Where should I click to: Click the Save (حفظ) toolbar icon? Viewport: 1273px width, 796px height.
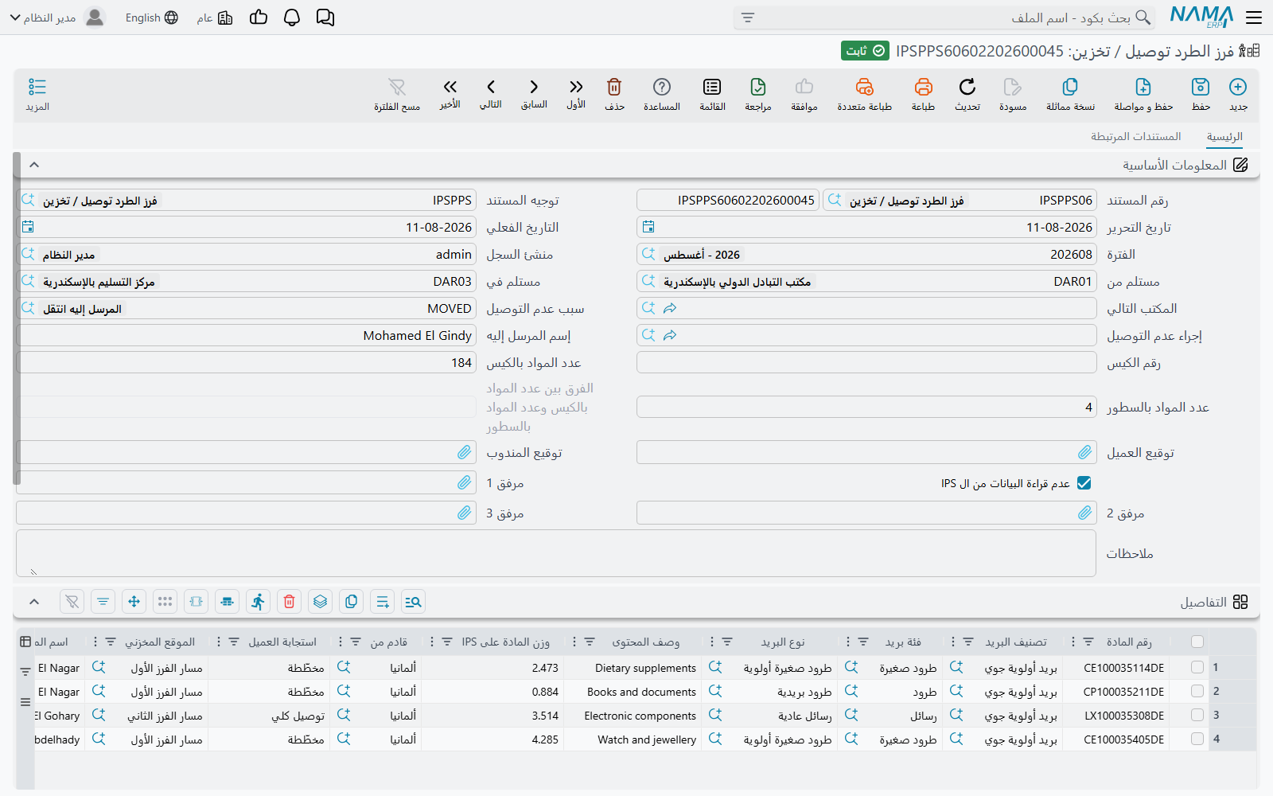tap(1201, 87)
